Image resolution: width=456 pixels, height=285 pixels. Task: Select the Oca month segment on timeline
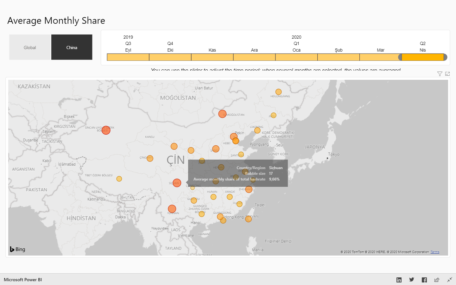point(296,57)
